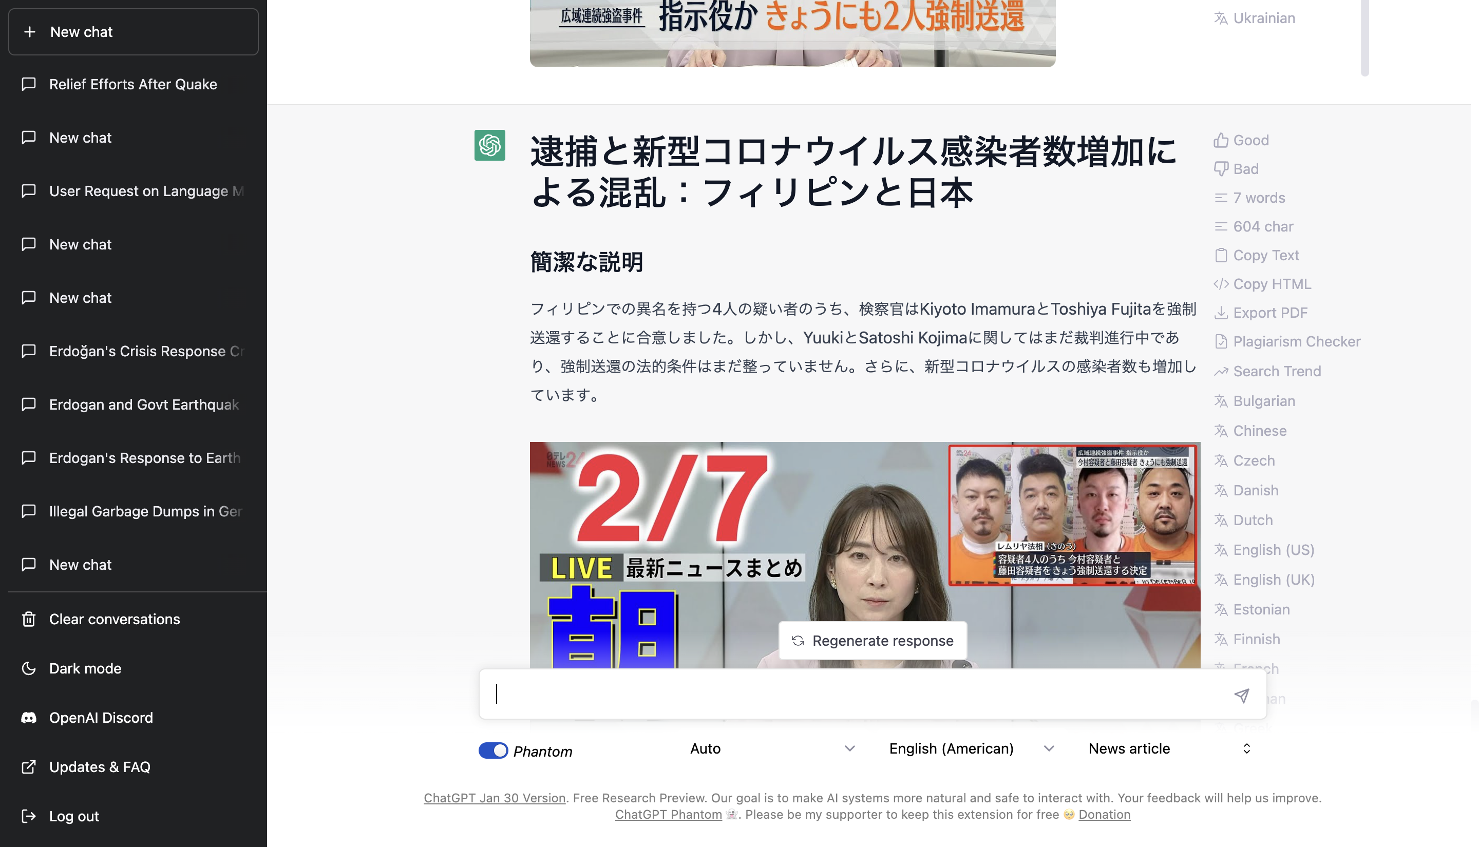Click the chat icon for Illegal Garbage Dumps
Image resolution: width=1479 pixels, height=847 pixels.
29,511
